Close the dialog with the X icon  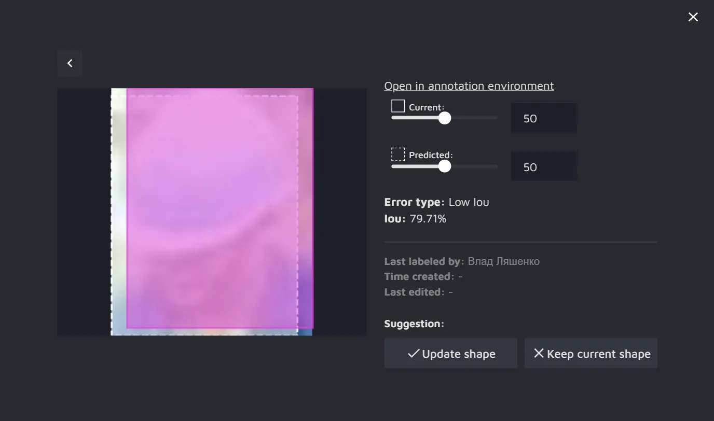click(x=693, y=17)
